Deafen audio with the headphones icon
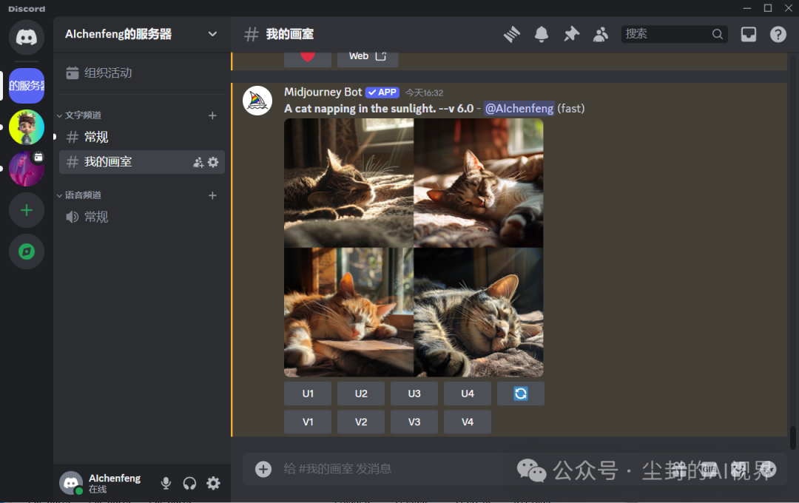The width and height of the screenshot is (799, 503). pos(189,483)
